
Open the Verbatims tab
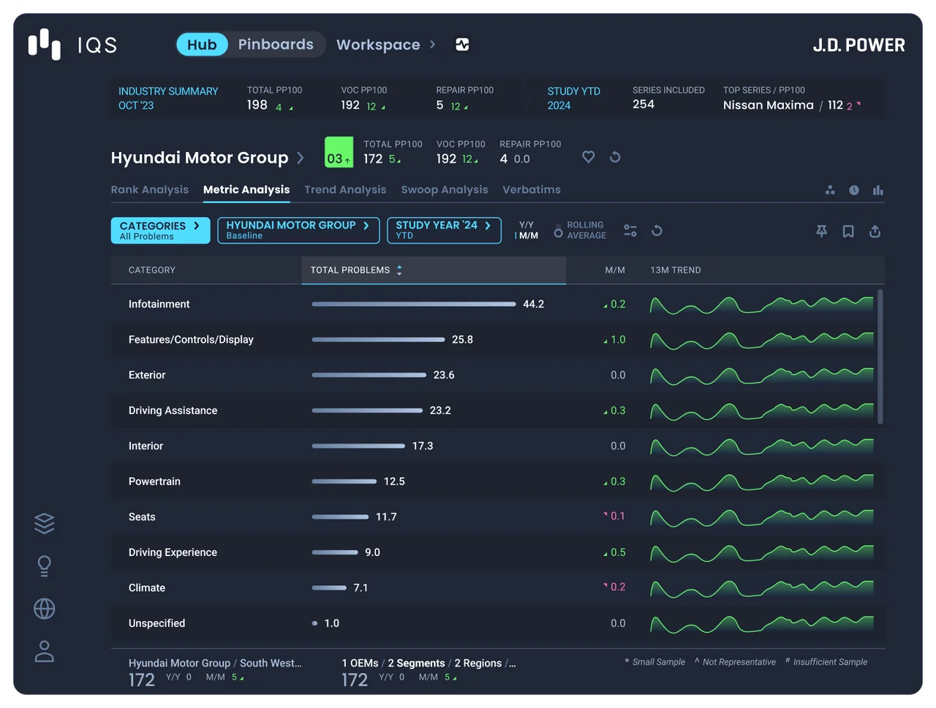point(532,189)
